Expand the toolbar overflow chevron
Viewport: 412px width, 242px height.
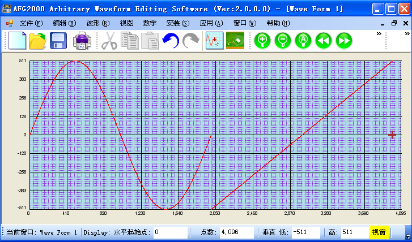379,34
